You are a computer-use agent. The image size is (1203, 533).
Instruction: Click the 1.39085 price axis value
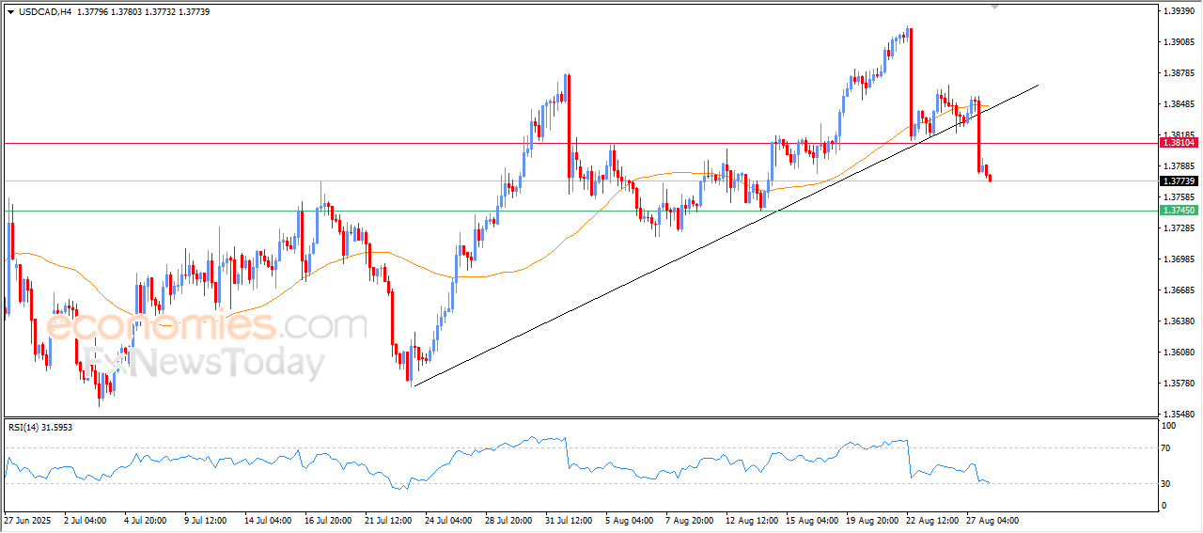tap(1179, 42)
